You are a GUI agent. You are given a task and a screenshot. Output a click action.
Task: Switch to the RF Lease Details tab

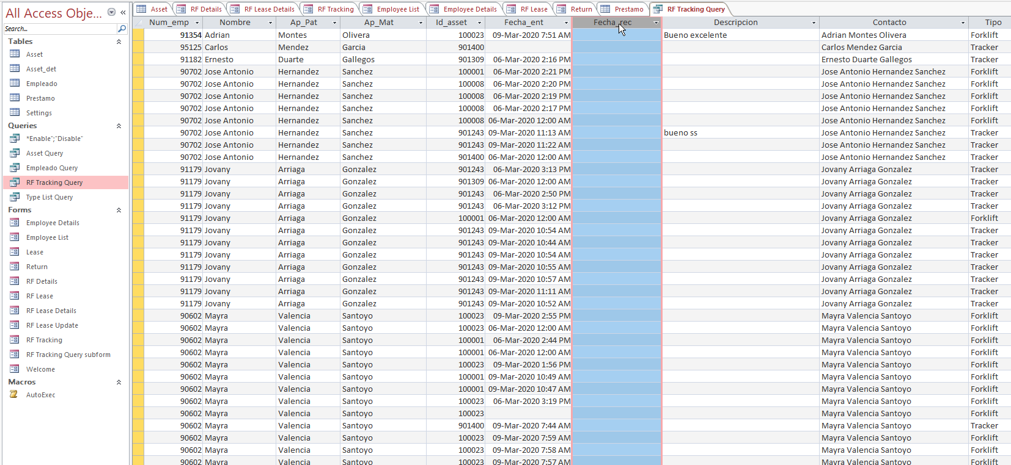point(263,9)
